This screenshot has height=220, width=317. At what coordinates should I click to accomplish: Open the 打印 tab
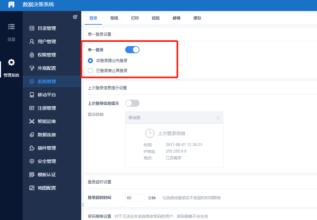point(135,18)
